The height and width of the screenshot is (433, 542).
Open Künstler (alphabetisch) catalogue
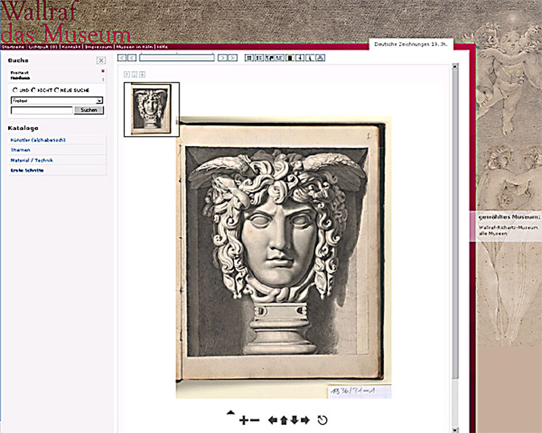[x=38, y=140]
